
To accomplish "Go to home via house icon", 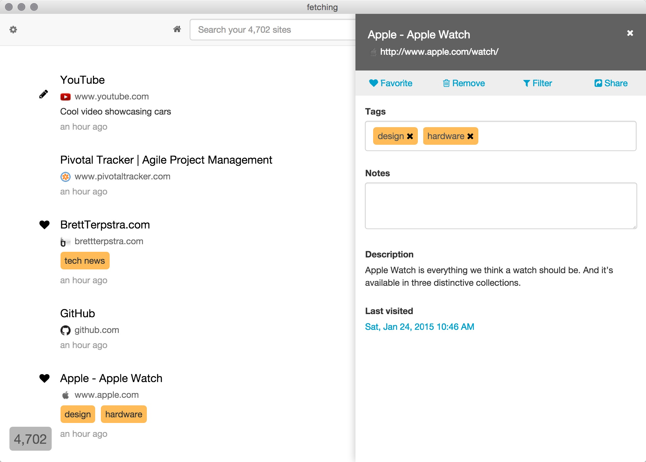I will pos(177,29).
